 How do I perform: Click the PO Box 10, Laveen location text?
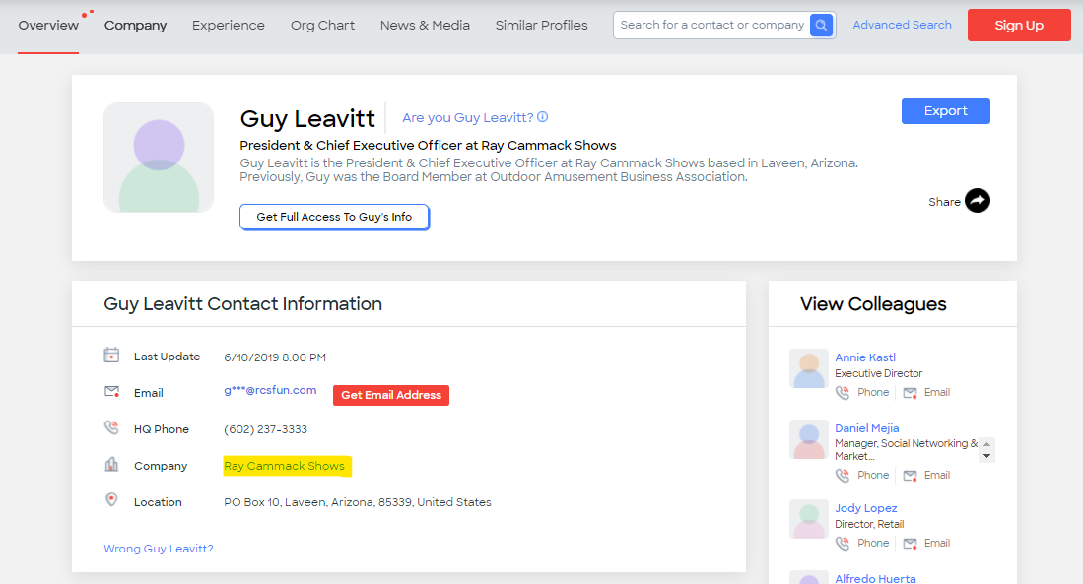(357, 502)
